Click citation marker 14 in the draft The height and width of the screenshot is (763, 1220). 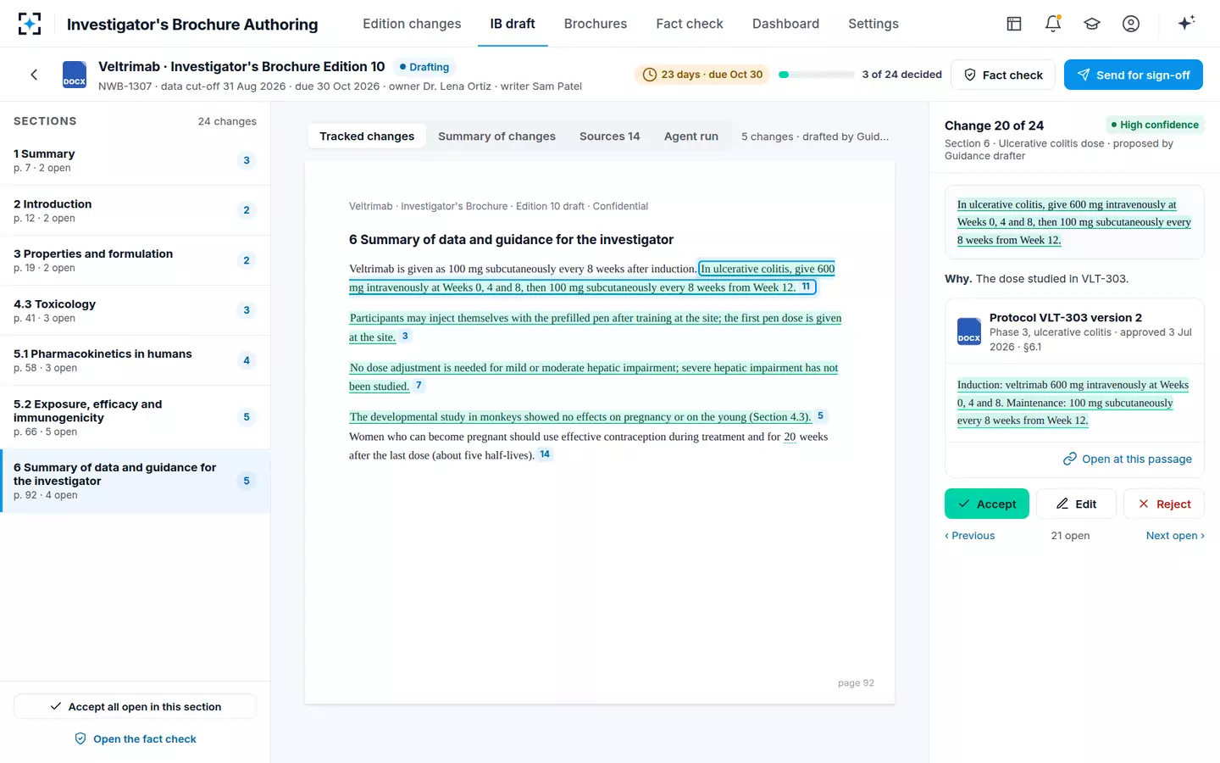pos(545,454)
